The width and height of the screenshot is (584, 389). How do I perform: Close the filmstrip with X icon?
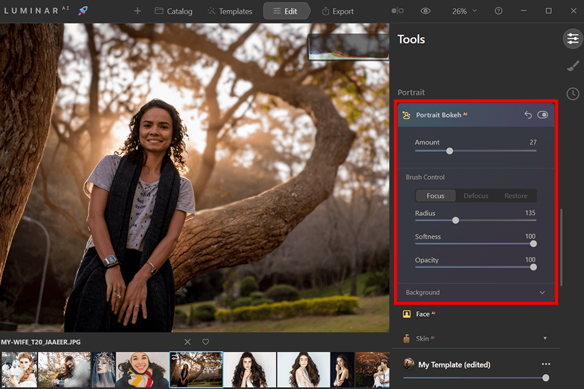click(x=187, y=342)
